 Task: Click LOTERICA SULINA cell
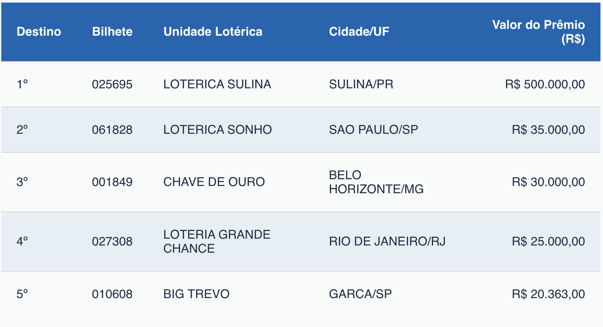click(217, 85)
